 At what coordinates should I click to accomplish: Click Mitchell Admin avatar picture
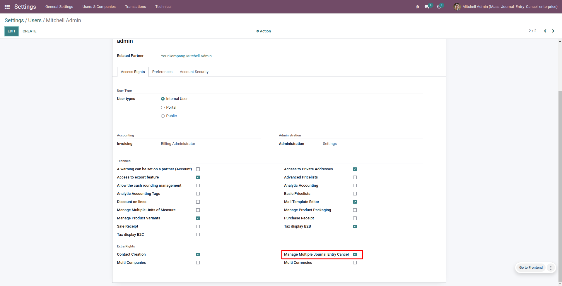click(x=457, y=7)
